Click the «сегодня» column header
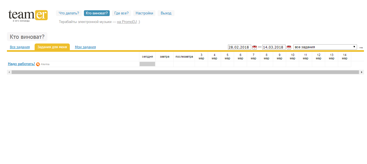This screenshot has width=367, height=164. pos(147,57)
